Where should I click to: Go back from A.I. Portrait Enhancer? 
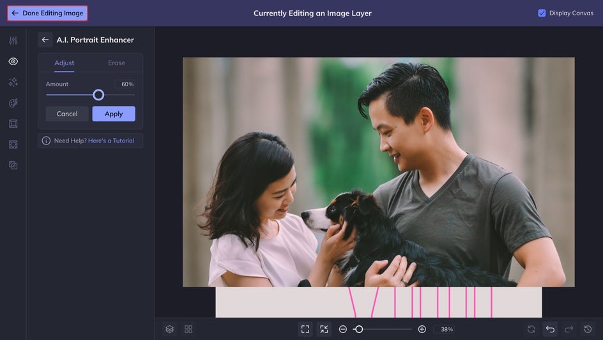pos(45,40)
